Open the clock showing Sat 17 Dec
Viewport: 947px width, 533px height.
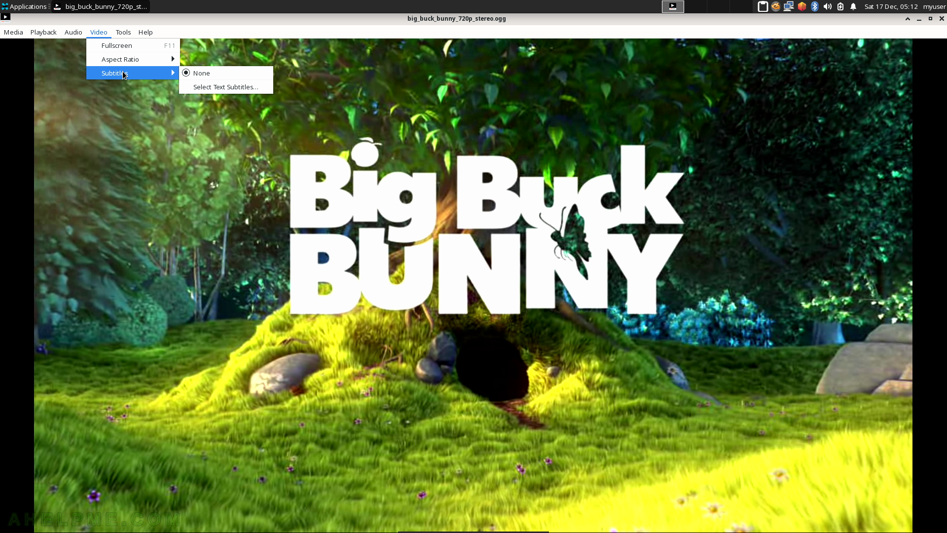[x=891, y=6]
